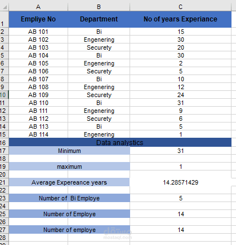Select cell AB 114

coord(38,134)
